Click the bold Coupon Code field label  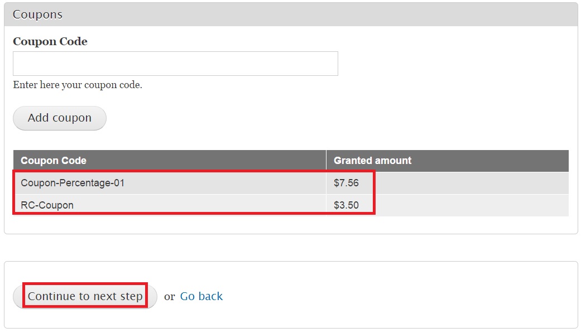point(50,41)
